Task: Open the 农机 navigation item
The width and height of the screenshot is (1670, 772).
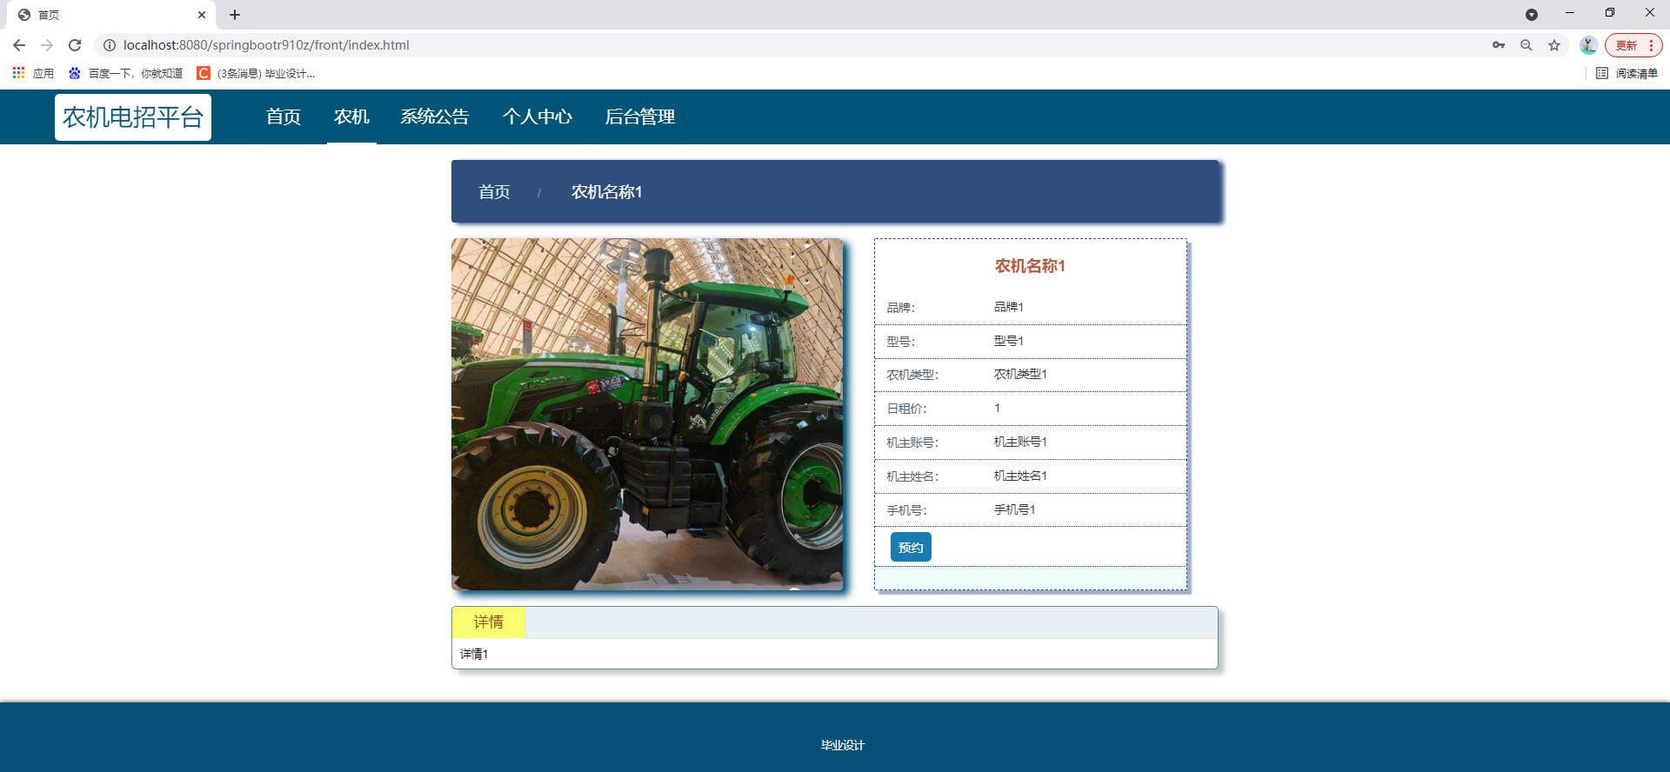Action: tap(351, 116)
